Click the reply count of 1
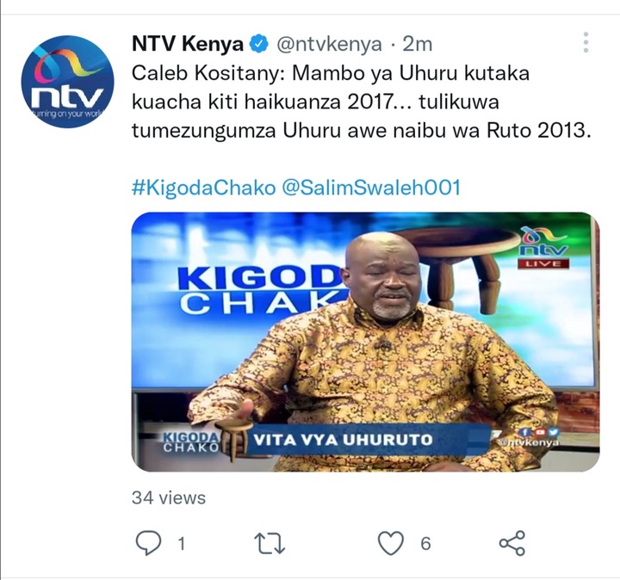This screenshot has width=620, height=580. pyautogui.click(x=182, y=544)
